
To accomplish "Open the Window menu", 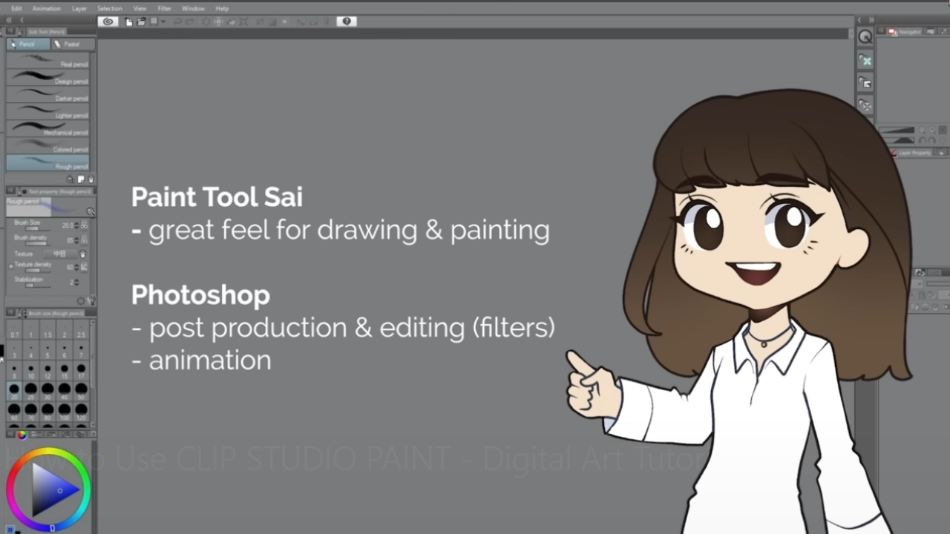I will coord(193,8).
